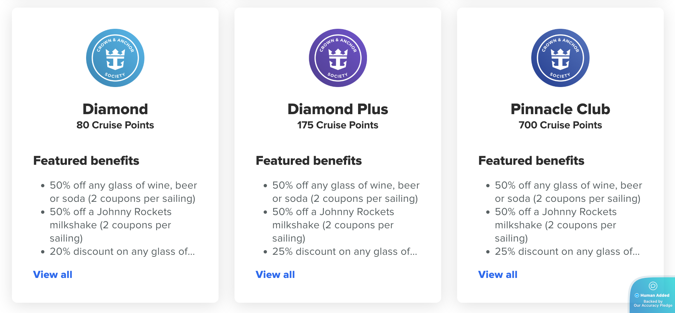The image size is (675, 313).
Task: Click the Human Added house icon
Action: 653,286
